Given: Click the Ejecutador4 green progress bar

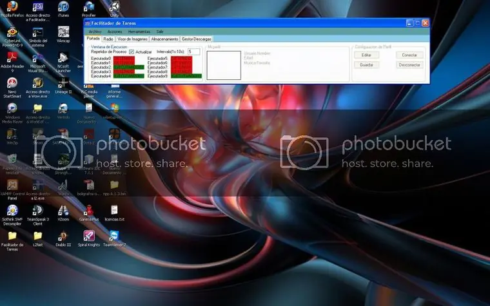Looking at the screenshot, I should point(129,76).
